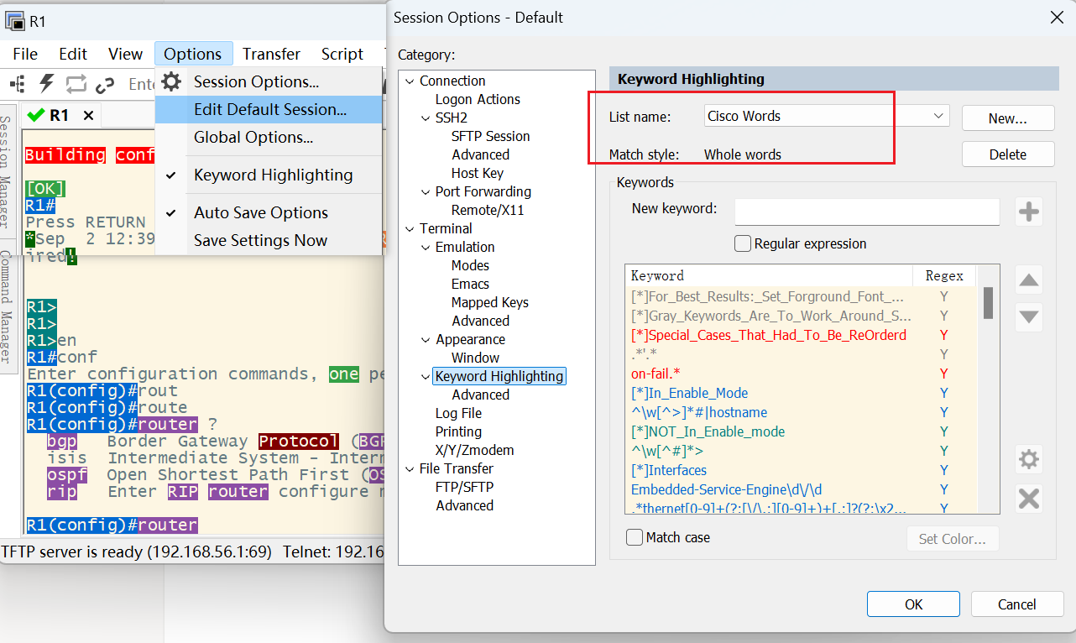This screenshot has width=1076, height=643.
Task: Select Window in category tree
Action: [475, 358]
